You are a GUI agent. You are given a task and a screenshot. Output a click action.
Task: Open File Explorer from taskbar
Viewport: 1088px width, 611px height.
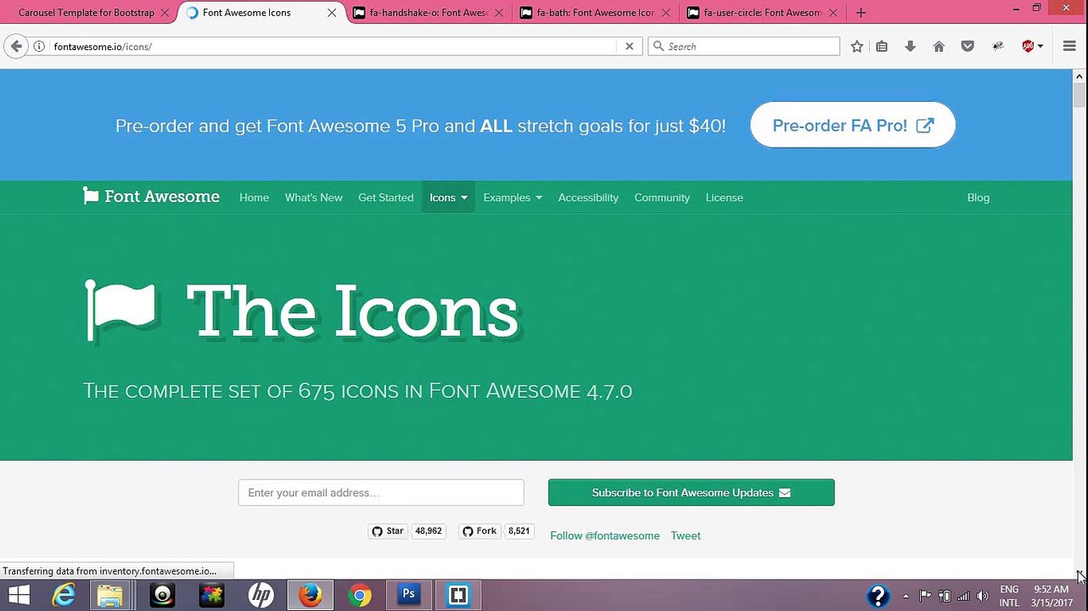click(109, 596)
